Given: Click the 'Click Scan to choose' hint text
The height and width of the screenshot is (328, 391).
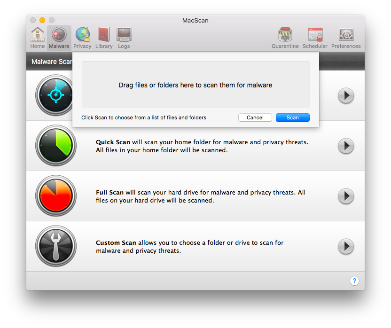Looking at the screenshot, I should [x=144, y=117].
